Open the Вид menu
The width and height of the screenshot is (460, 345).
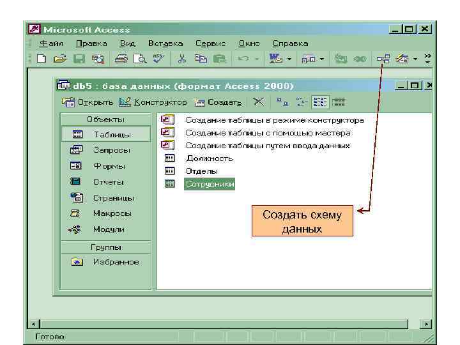tap(128, 43)
